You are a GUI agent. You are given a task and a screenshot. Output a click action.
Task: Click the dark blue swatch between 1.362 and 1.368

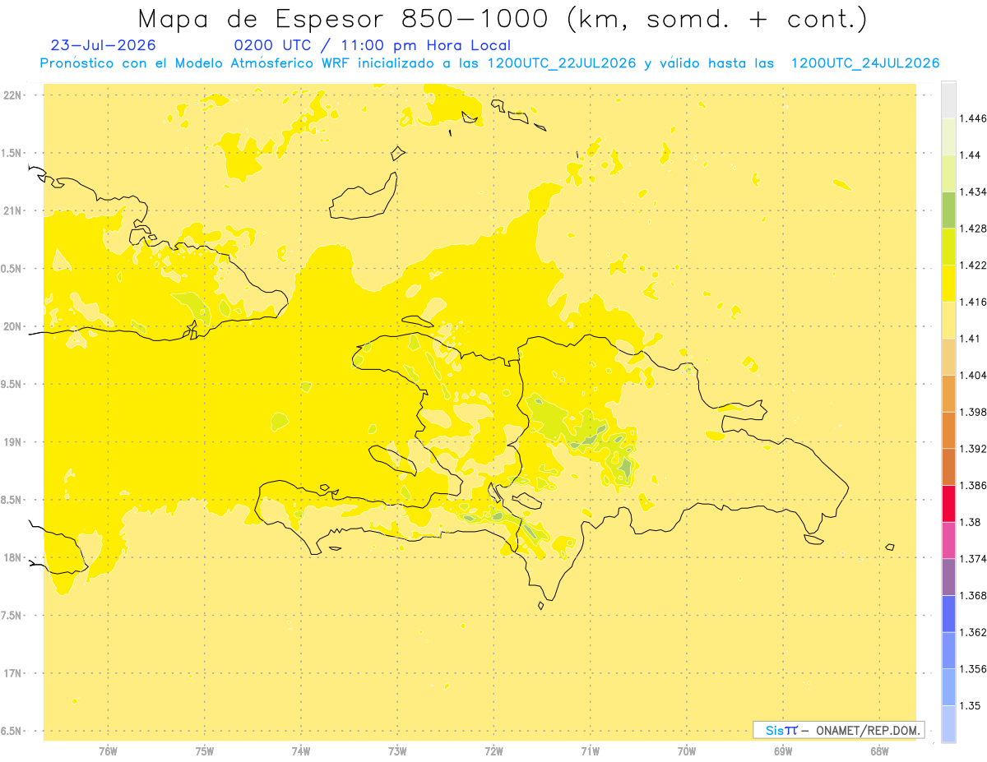[x=948, y=614]
